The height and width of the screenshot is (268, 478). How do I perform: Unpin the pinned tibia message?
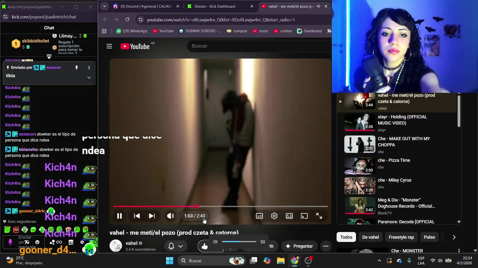pos(77,67)
